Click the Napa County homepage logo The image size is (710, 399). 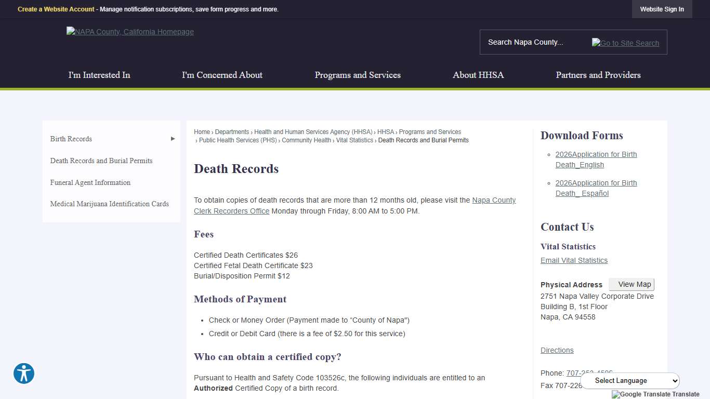pyautogui.click(x=130, y=32)
